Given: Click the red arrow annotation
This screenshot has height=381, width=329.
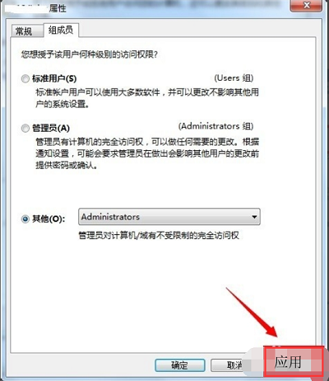Looking at the screenshot, I should pyautogui.click(x=252, y=313).
